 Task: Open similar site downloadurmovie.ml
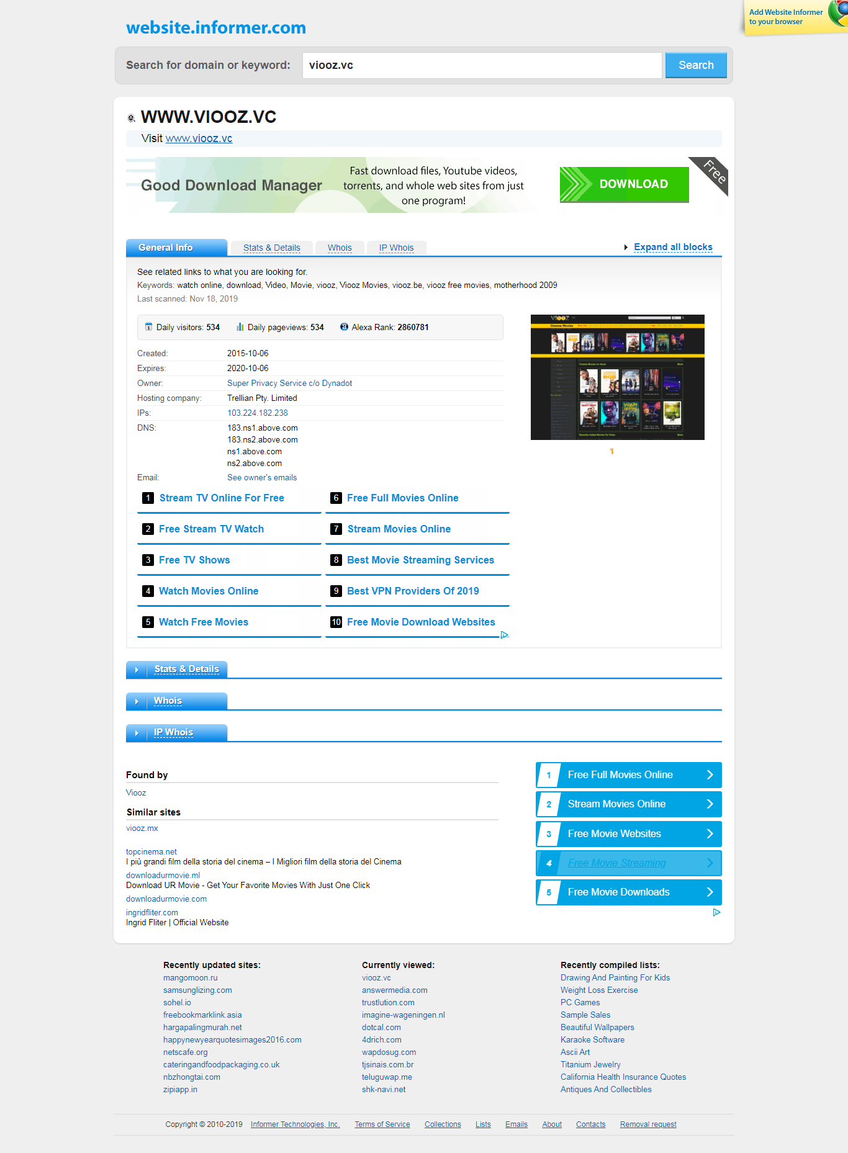pos(163,875)
